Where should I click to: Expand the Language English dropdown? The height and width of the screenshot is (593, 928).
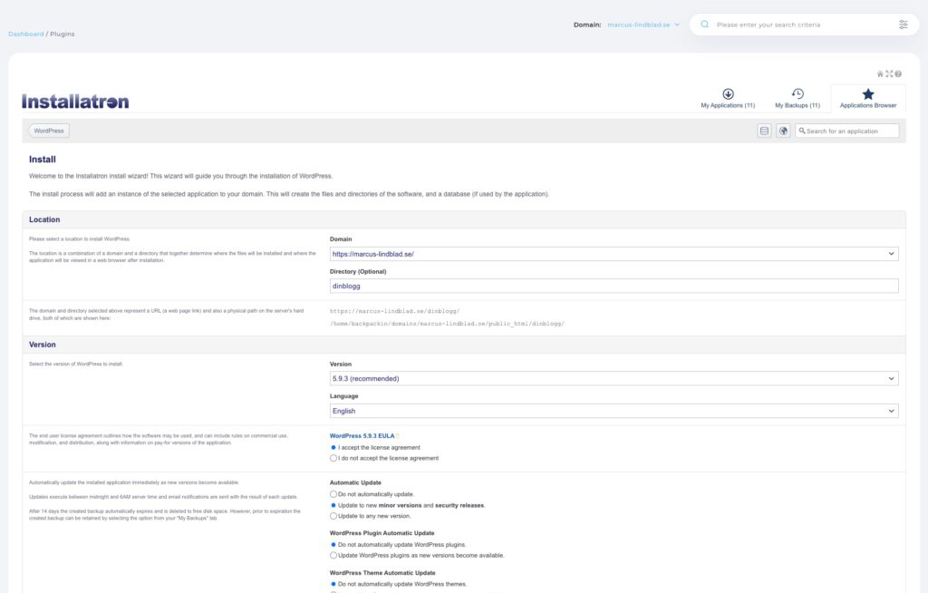click(614, 411)
